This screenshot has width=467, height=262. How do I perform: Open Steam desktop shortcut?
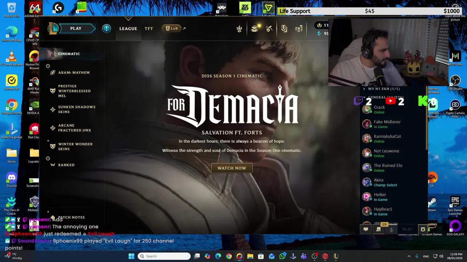coord(432,204)
